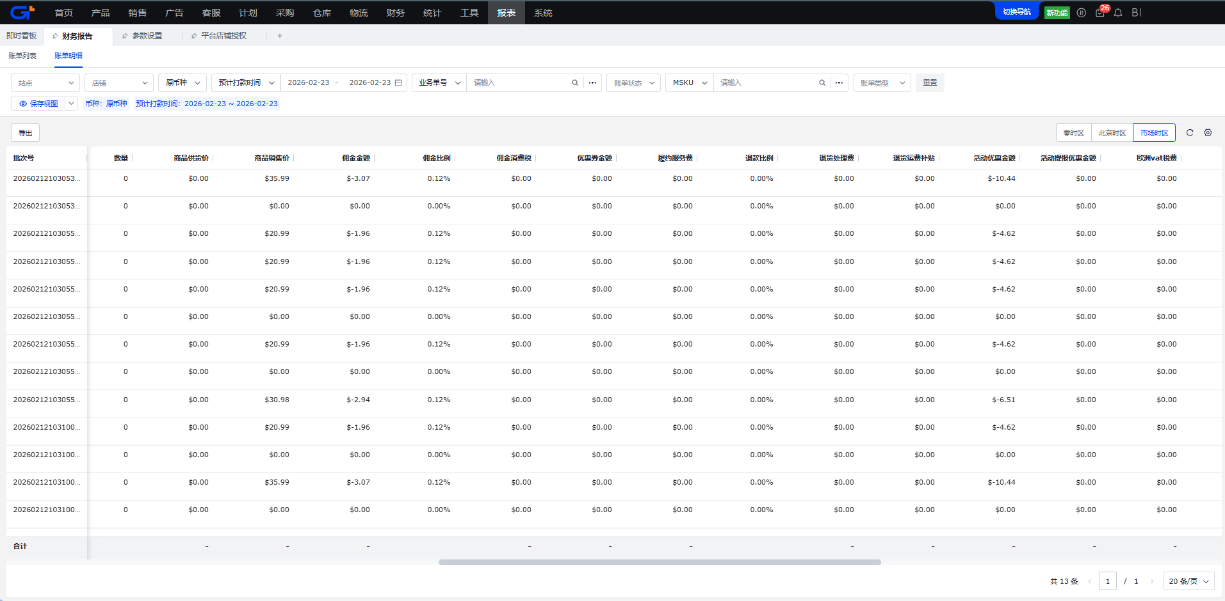Open calendar icon in date range picker
Viewport: 1225px width, 601px height.
(x=398, y=83)
